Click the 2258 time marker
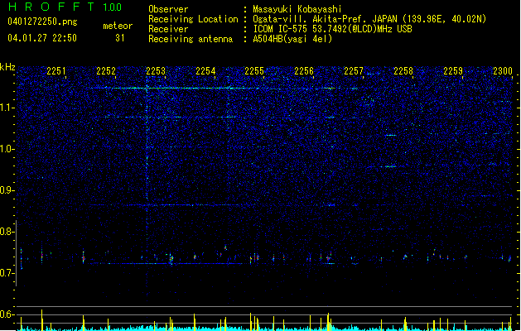 (403, 71)
